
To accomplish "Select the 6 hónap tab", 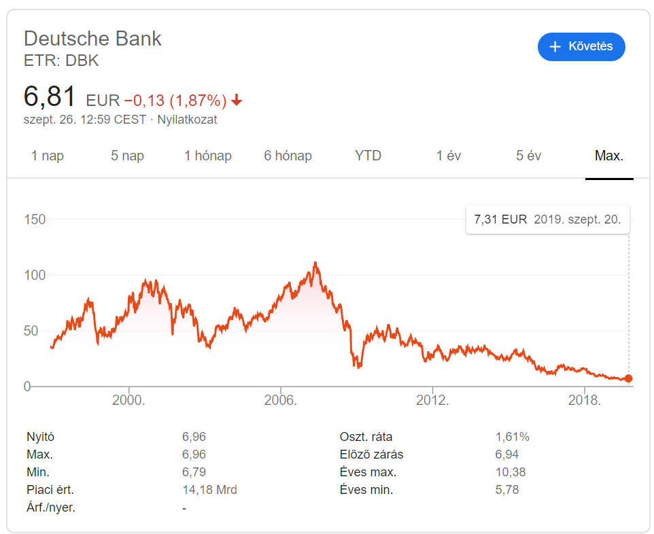I will (288, 156).
